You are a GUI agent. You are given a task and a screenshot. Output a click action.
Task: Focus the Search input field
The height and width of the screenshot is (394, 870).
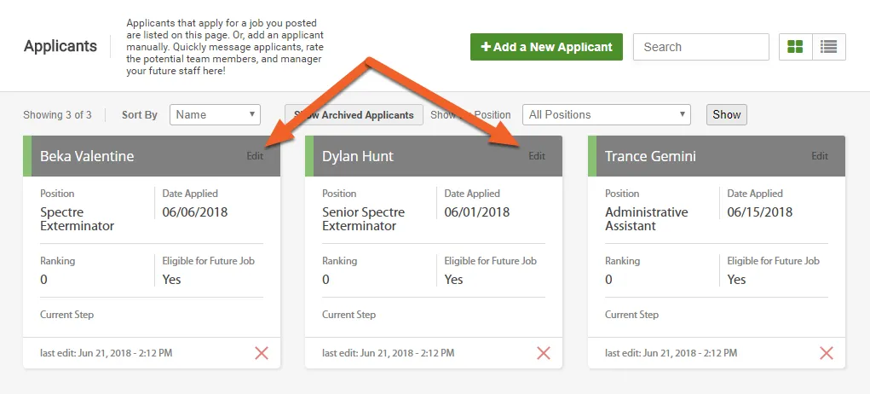[700, 47]
